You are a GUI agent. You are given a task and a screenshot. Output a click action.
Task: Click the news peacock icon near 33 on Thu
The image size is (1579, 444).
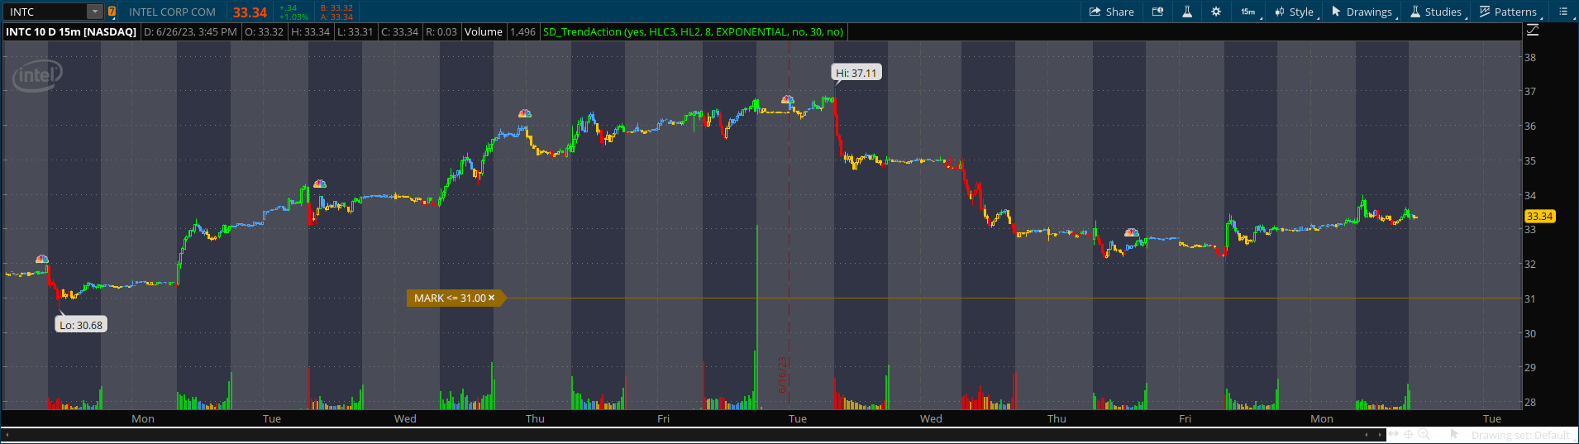tap(1132, 233)
